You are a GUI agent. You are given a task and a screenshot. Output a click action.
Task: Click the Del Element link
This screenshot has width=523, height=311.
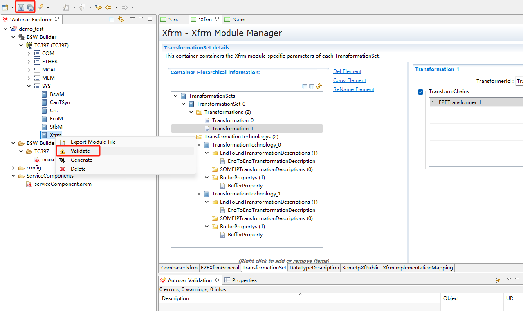coord(347,71)
